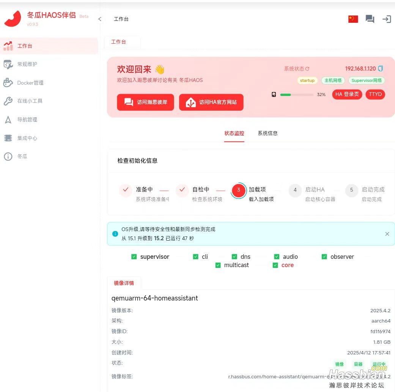Dismiss the OS升级 alert banner
Image resolution: width=395 pixels, height=392 pixels.
[387, 234]
